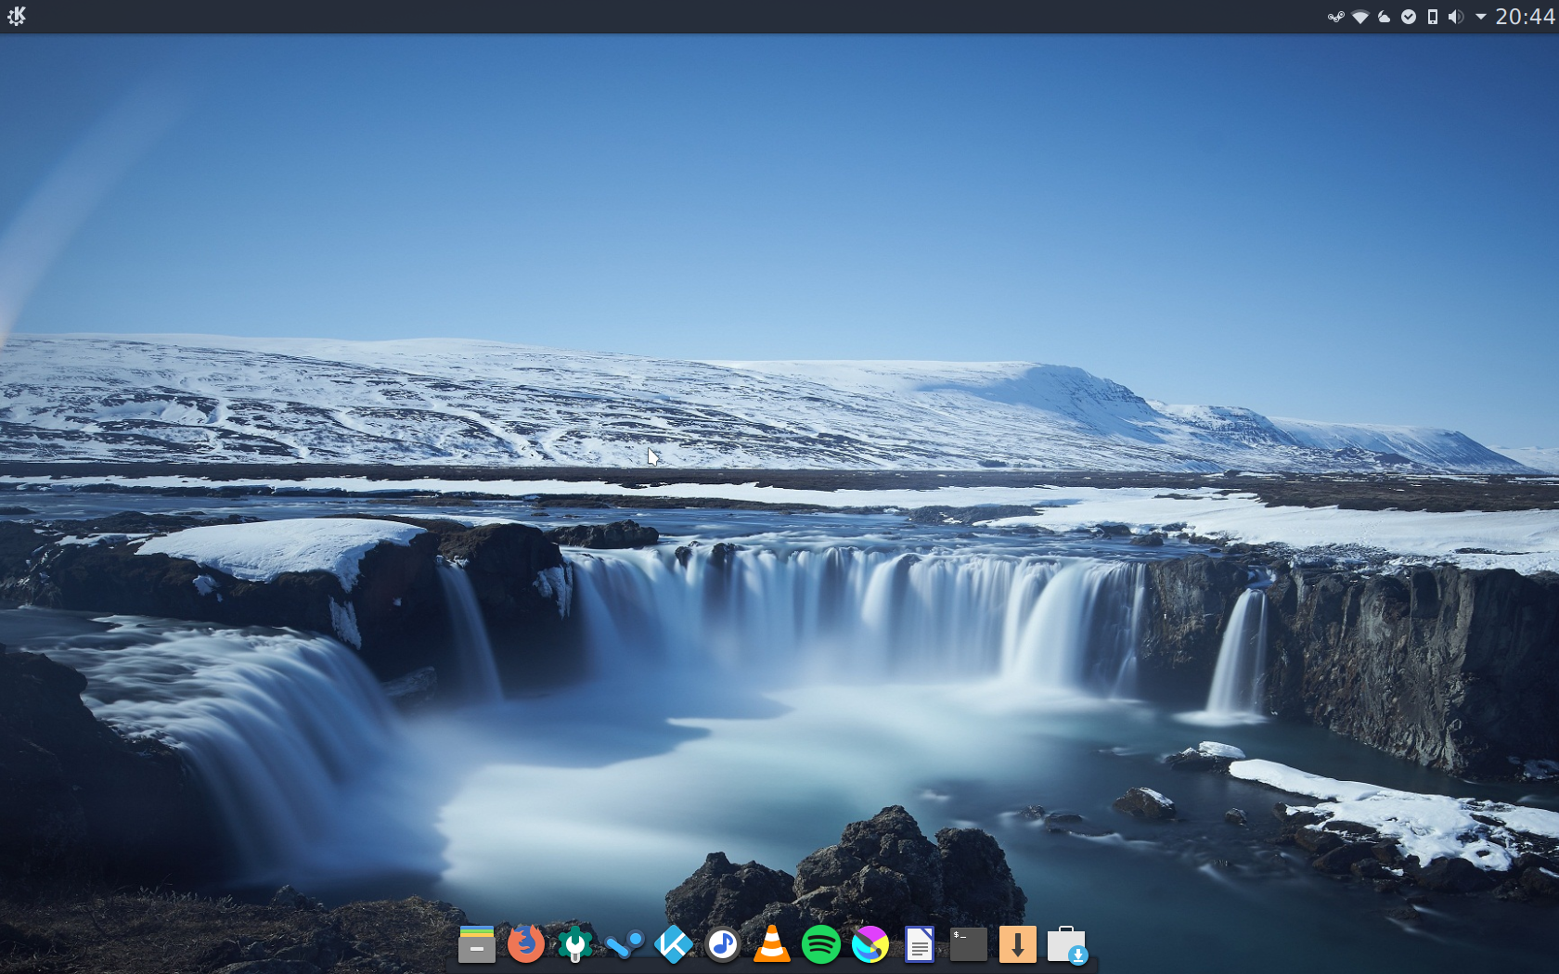
Task: Open the KDE Connect phone tray icon
Action: coord(1433,17)
